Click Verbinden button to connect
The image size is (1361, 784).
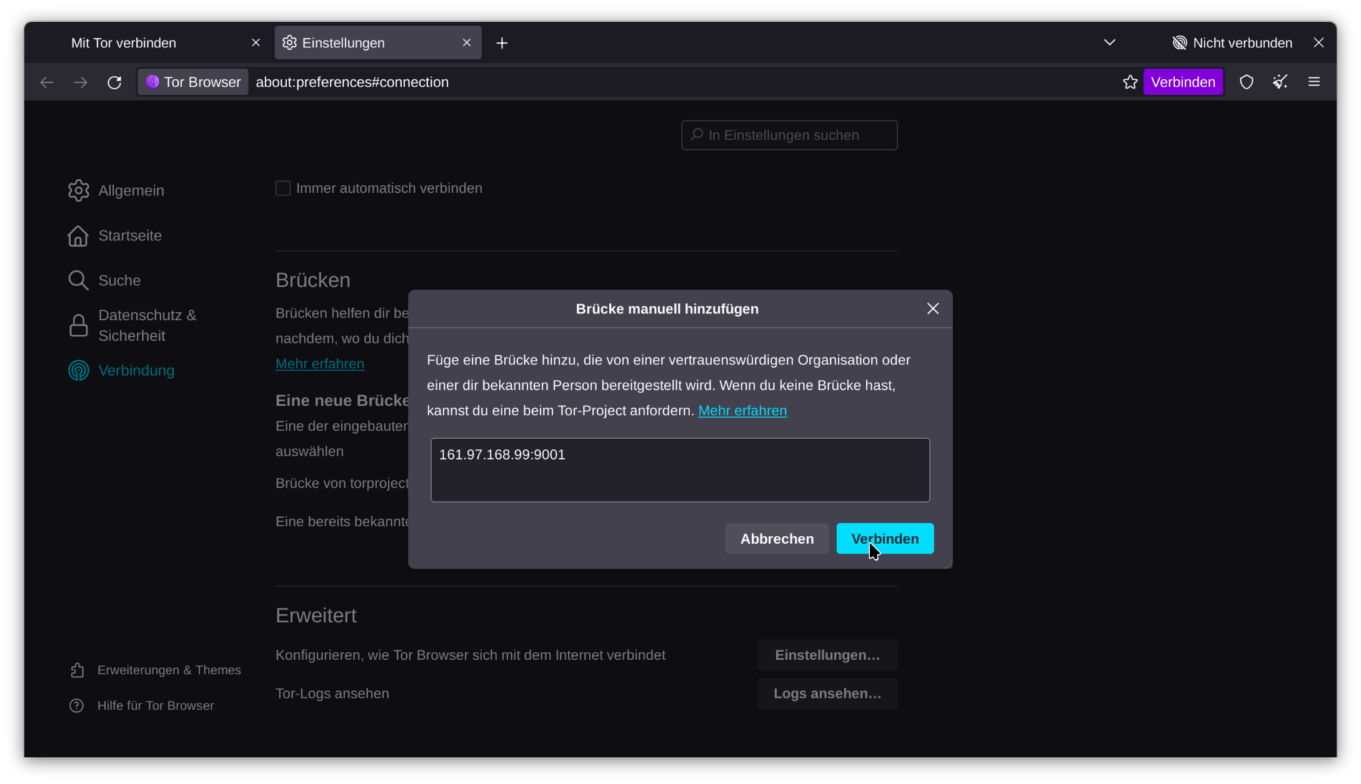(885, 539)
